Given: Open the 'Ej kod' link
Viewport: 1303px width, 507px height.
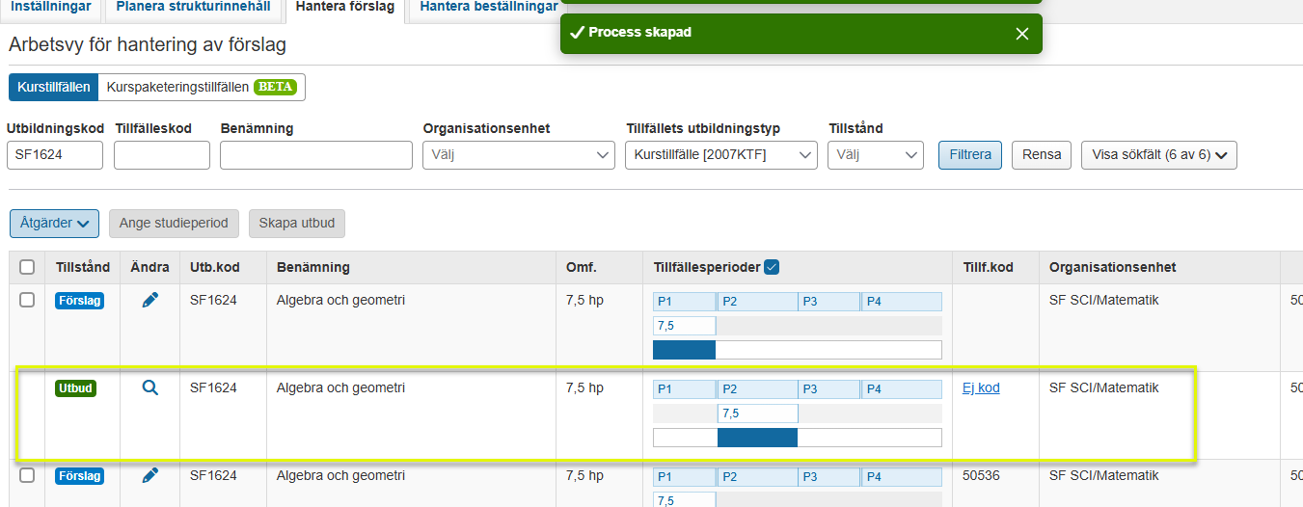Looking at the screenshot, I should pos(981,388).
